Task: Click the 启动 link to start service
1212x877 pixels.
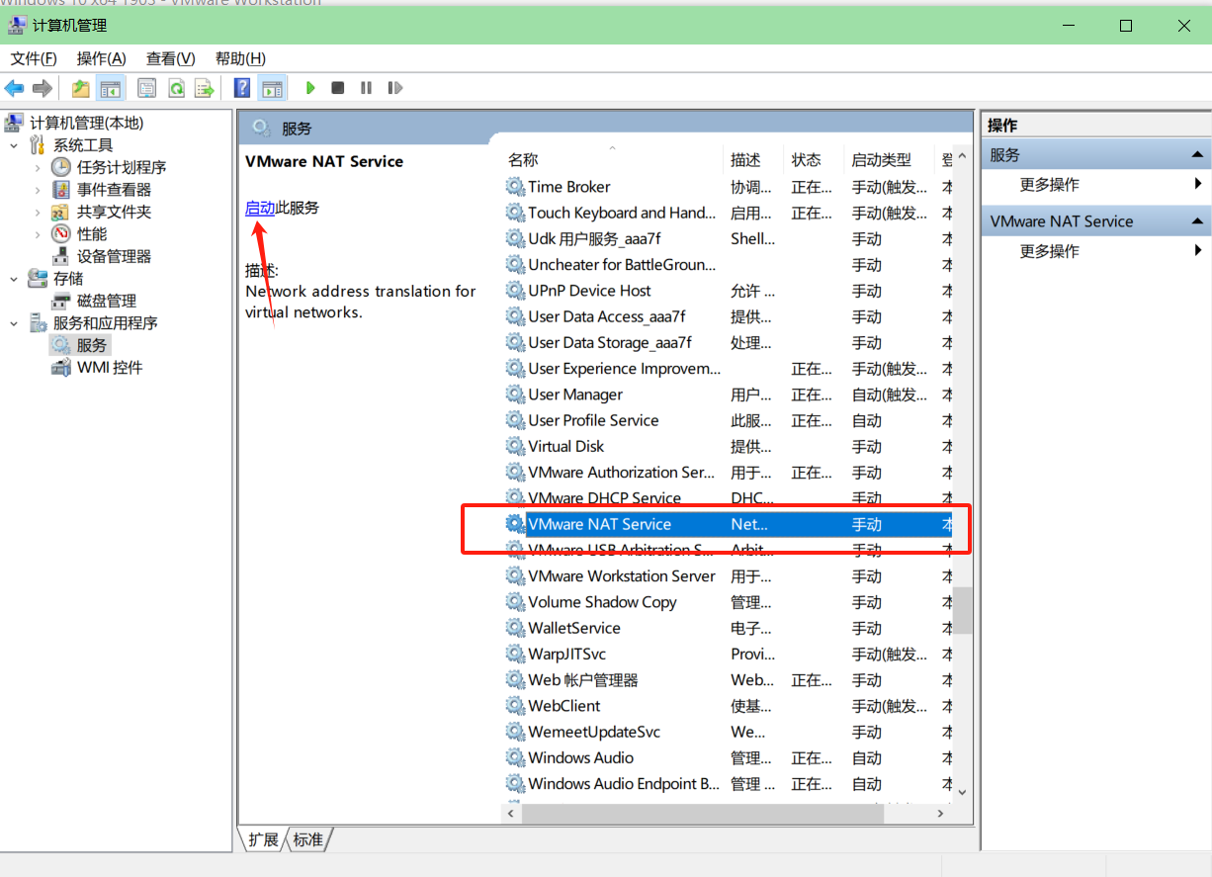Action: click(260, 208)
